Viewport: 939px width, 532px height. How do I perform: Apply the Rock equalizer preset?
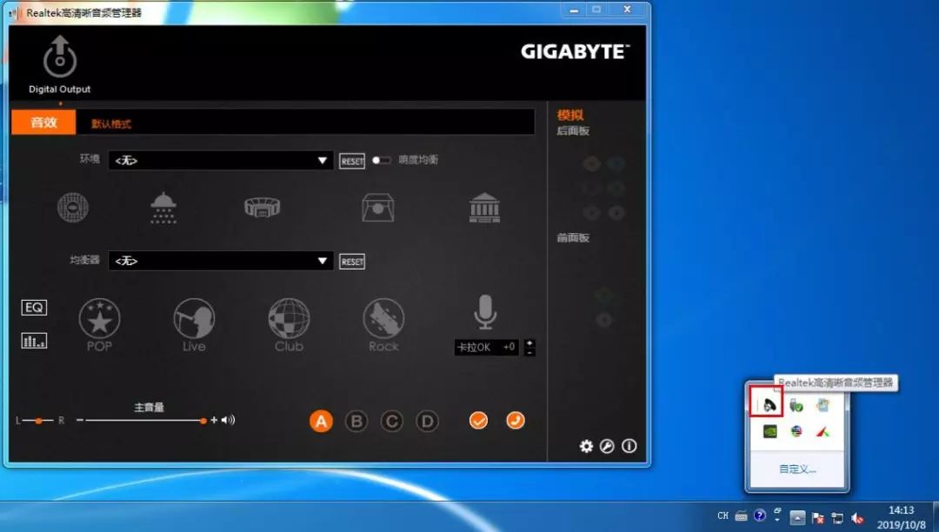383,324
